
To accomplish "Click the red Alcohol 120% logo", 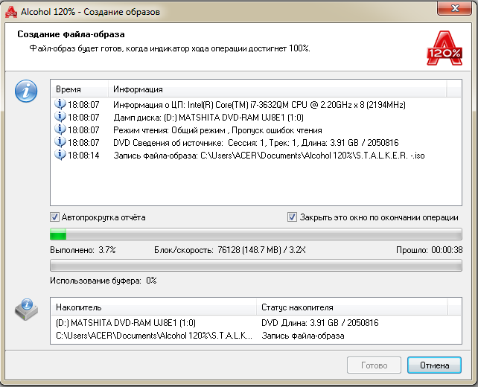I will coord(444,48).
